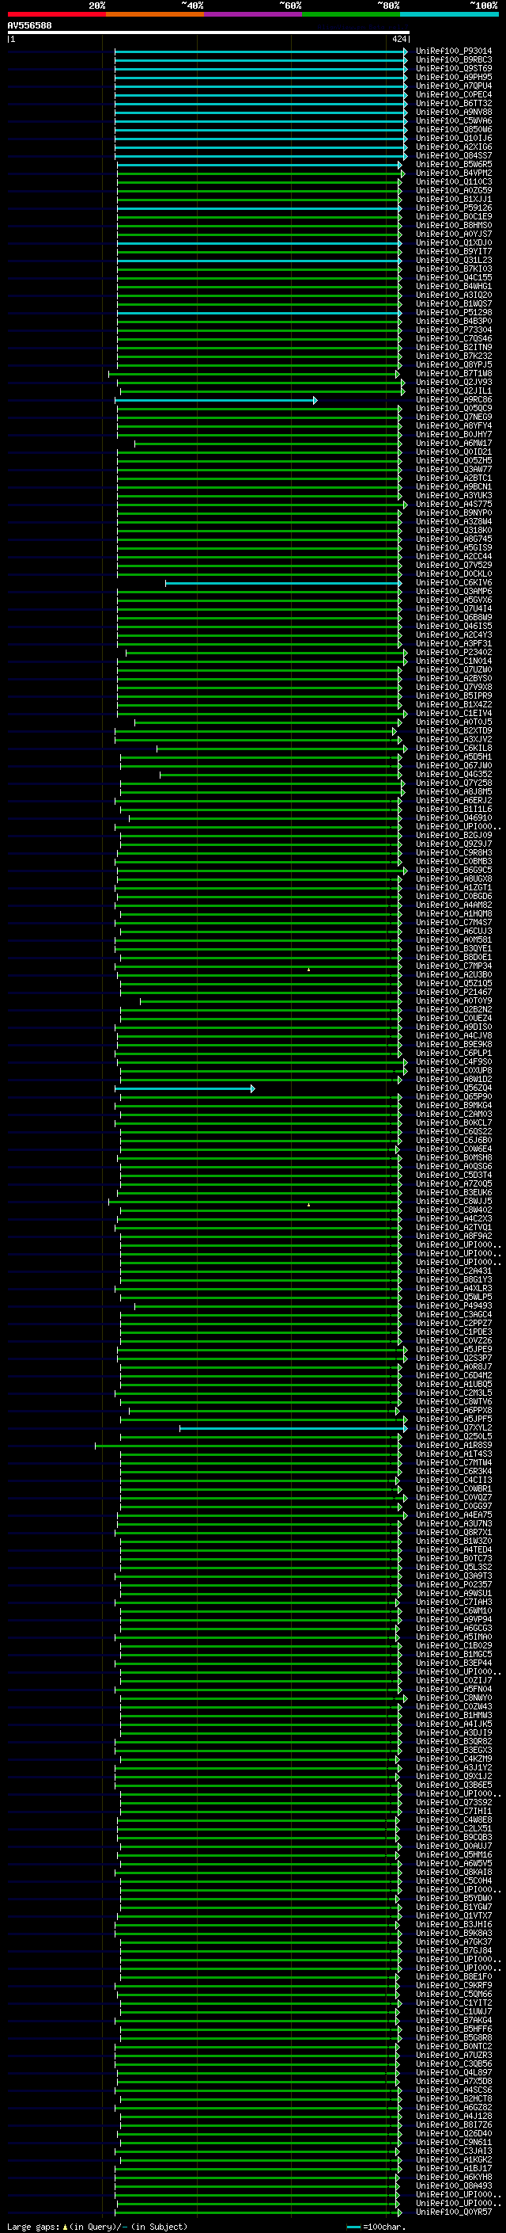Click the purple ~60% identity legend segment

[252, 14]
